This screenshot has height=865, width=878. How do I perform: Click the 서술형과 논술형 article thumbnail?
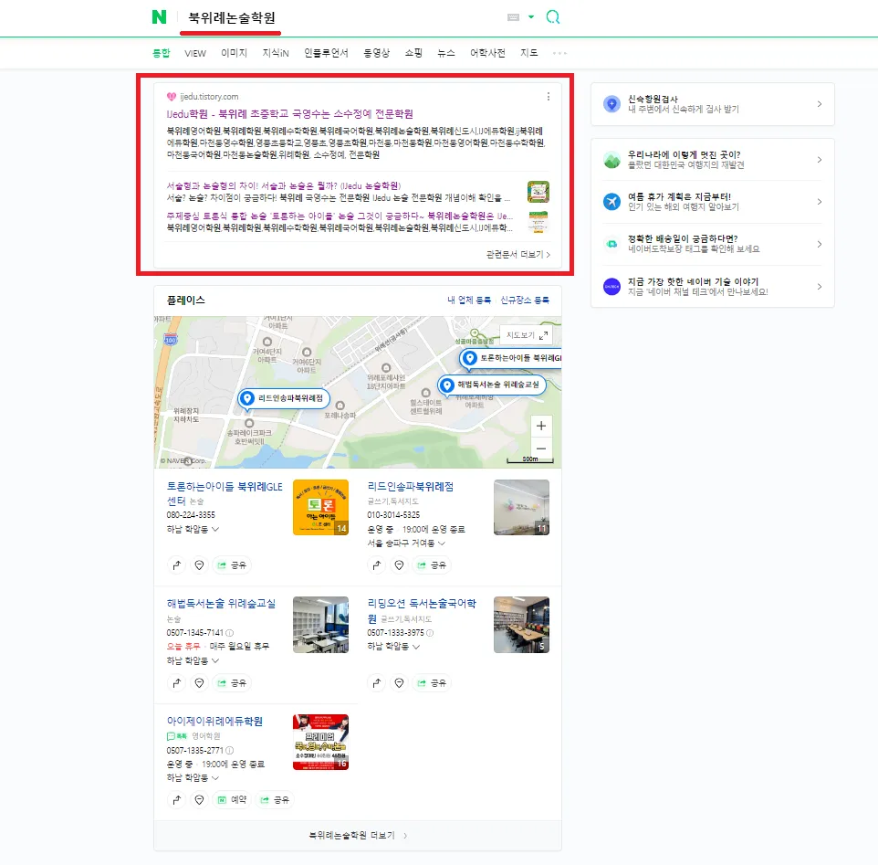click(x=538, y=192)
